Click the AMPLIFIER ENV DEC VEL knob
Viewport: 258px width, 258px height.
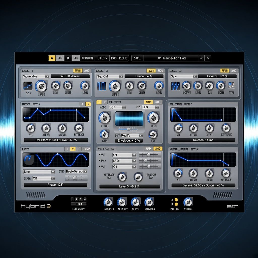tap(209, 173)
